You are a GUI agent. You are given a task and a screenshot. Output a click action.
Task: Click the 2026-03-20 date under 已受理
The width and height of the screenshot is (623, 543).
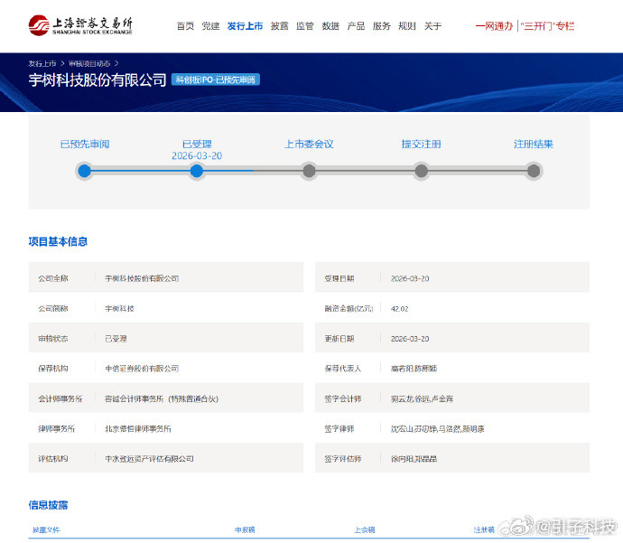(197, 155)
